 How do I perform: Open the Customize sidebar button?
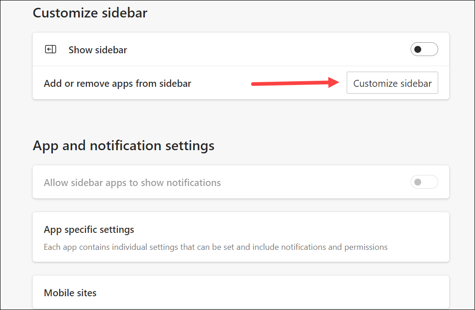392,83
